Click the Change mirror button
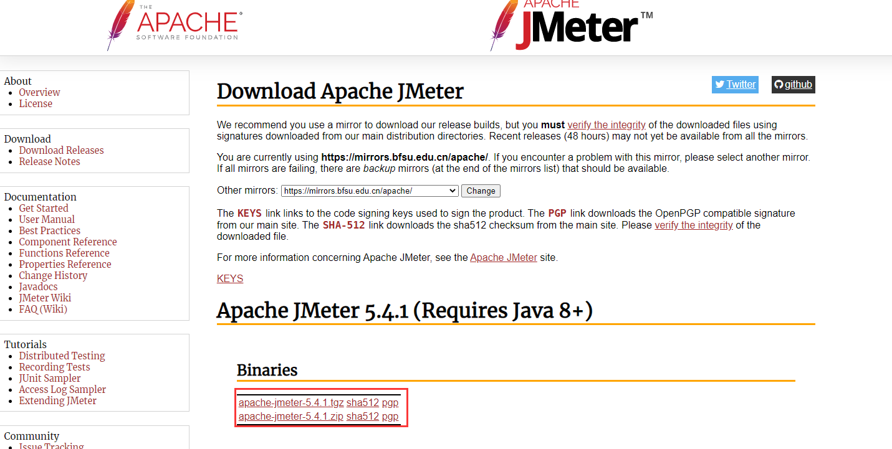 (481, 191)
